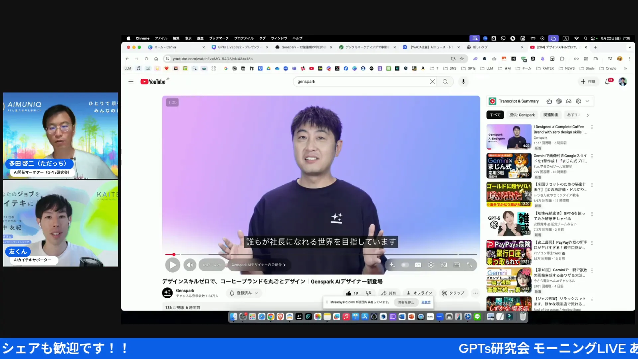
Task: Click 共有を停止 in sharing bar
Action: [x=406, y=302]
